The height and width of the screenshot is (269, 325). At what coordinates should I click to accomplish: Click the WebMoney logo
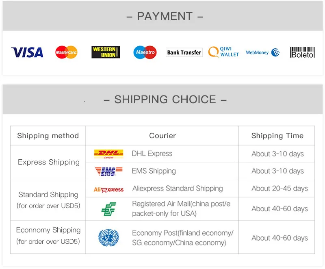point(262,52)
